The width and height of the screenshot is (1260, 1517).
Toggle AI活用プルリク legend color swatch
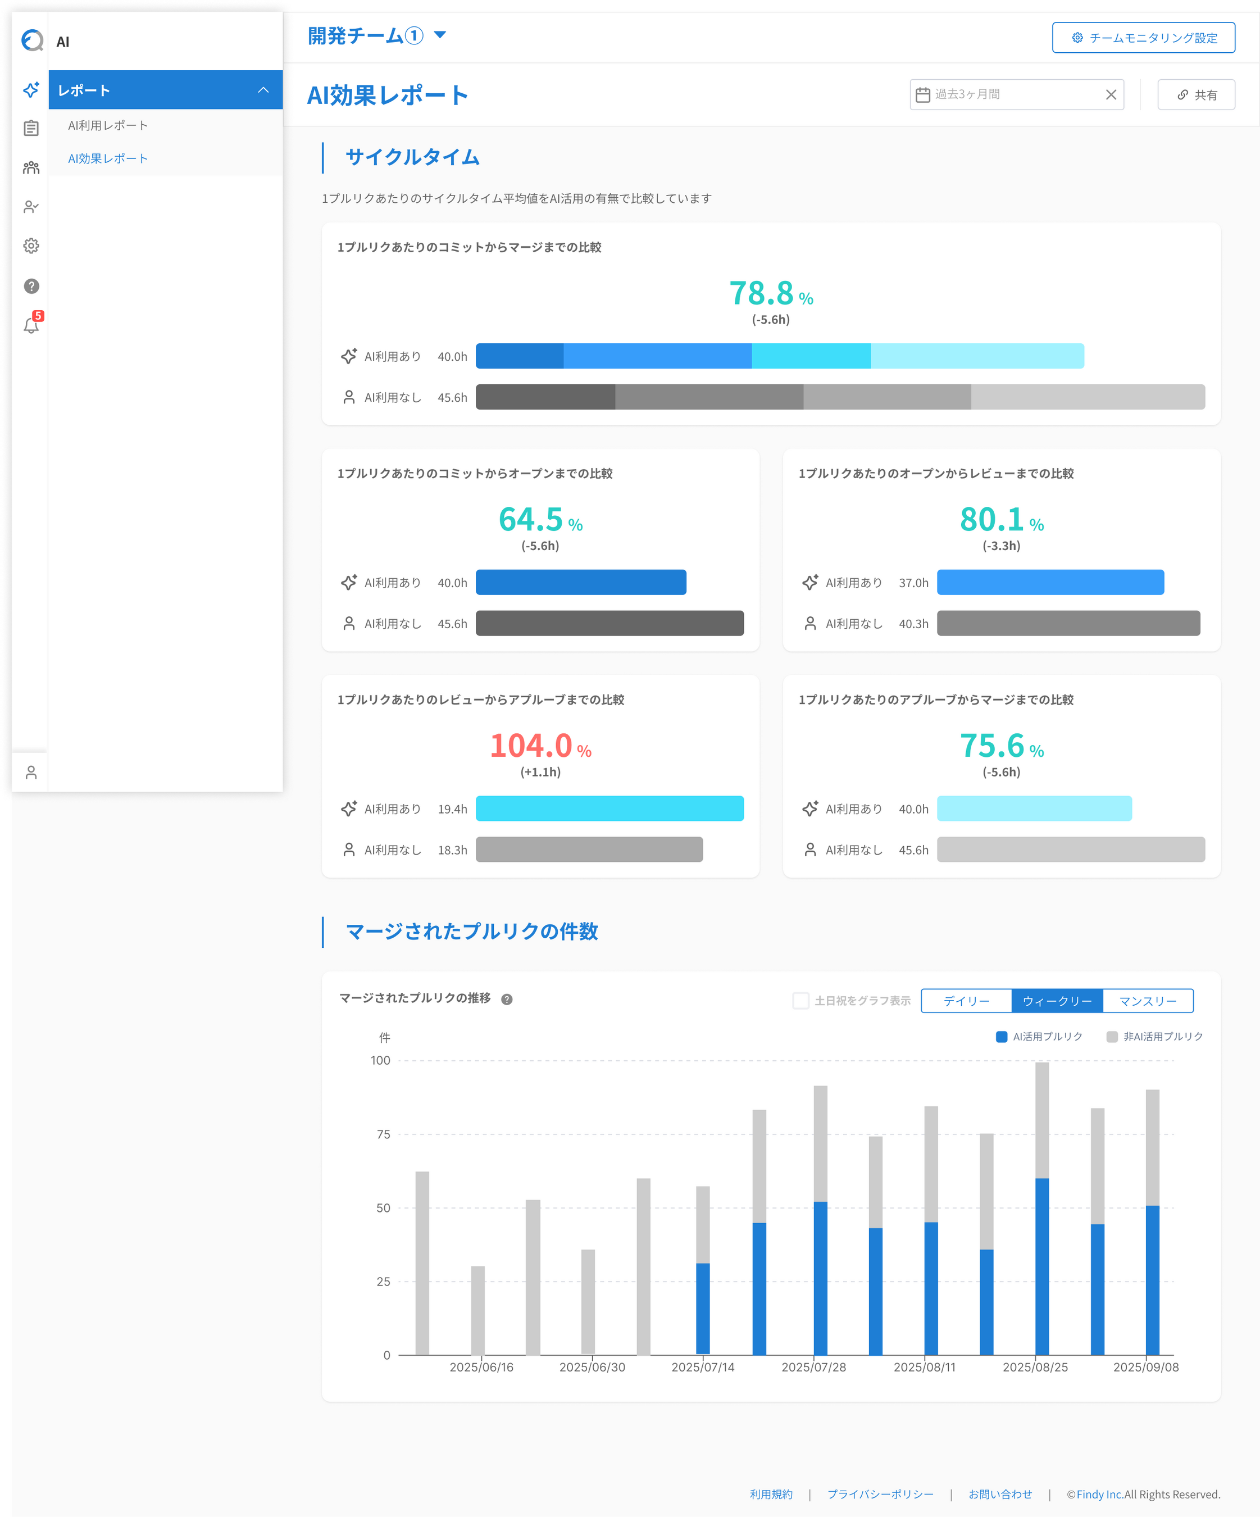[1002, 1037]
